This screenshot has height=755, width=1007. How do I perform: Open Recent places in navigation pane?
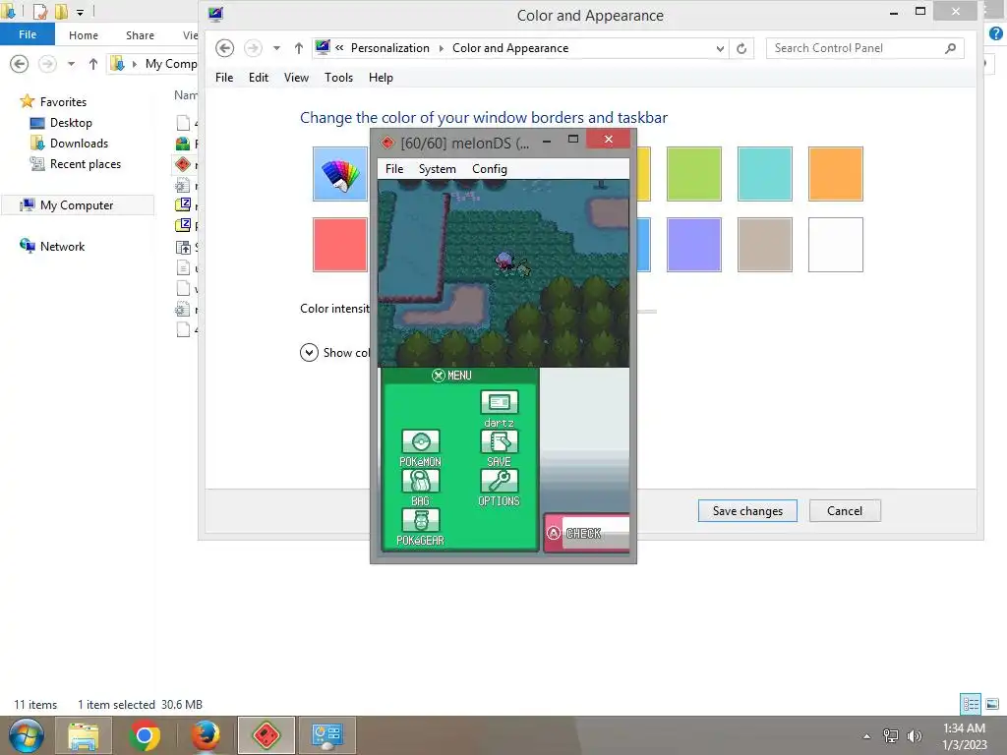tap(86, 164)
